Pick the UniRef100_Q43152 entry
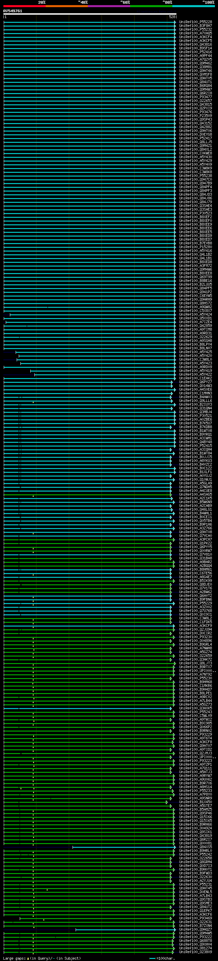Image resolution: width=218 pixels, height=961 pixels. click(x=195, y=123)
